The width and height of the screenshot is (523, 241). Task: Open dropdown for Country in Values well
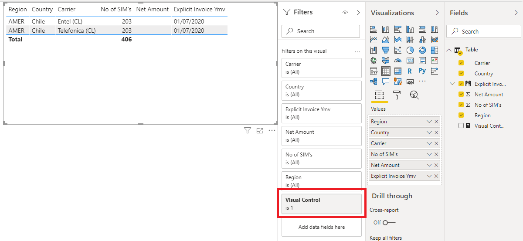point(429,132)
